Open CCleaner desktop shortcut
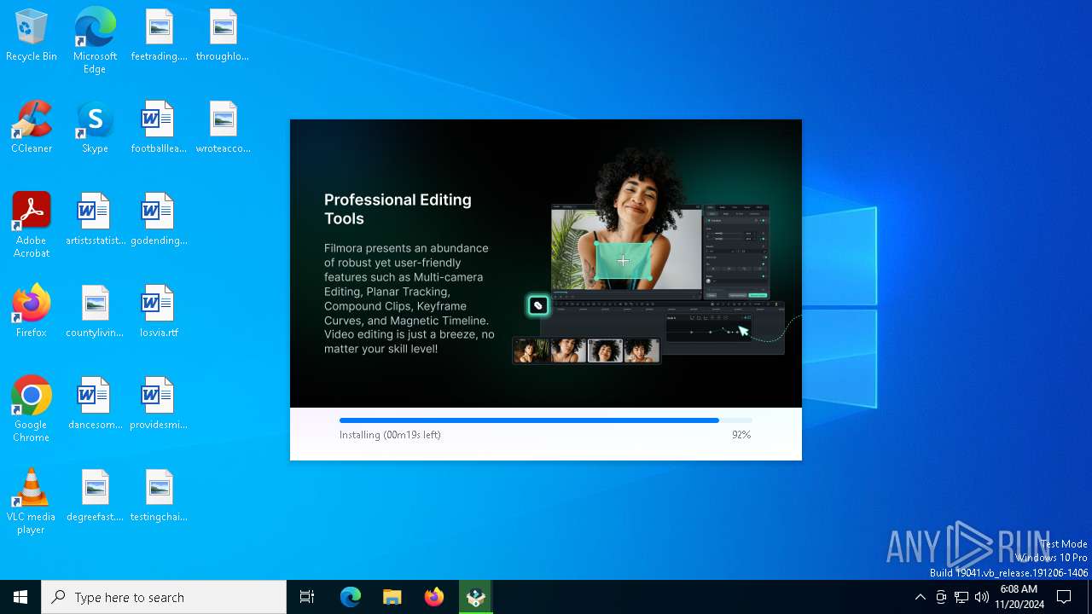 tap(32, 128)
